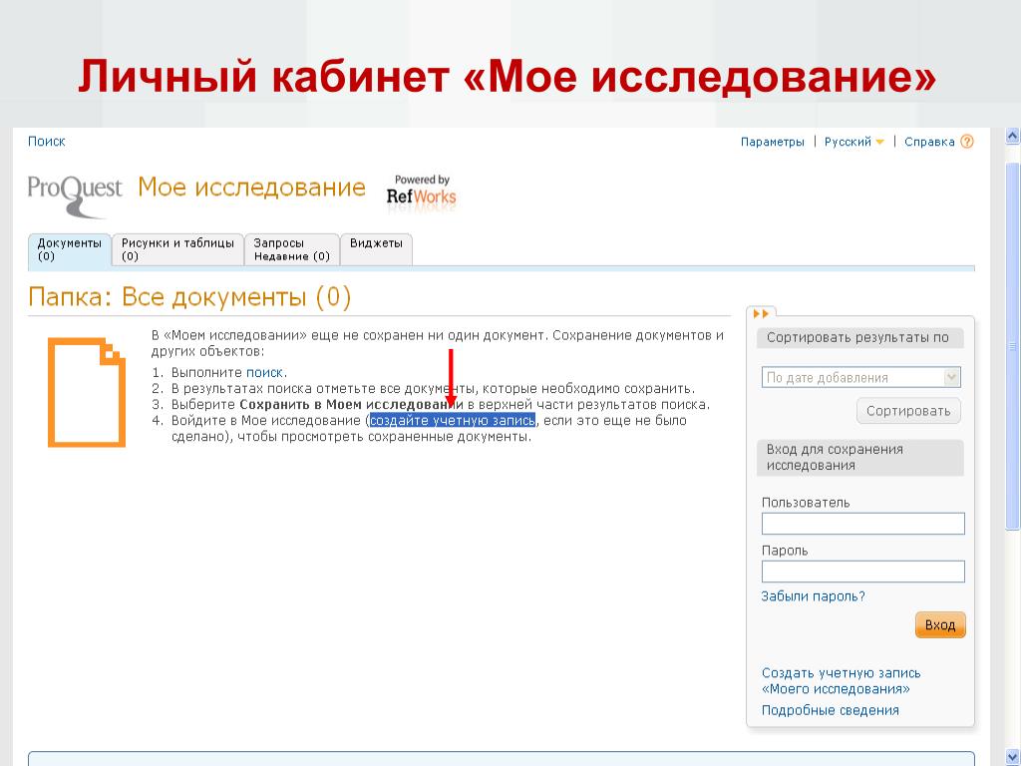This screenshot has height=766, width=1021.
Task: Focus the Пароль password field
Action: [862, 572]
